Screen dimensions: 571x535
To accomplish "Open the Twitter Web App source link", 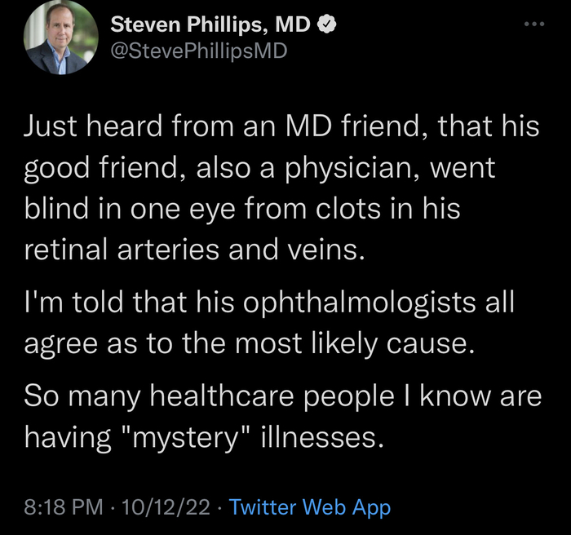I will (x=310, y=507).
